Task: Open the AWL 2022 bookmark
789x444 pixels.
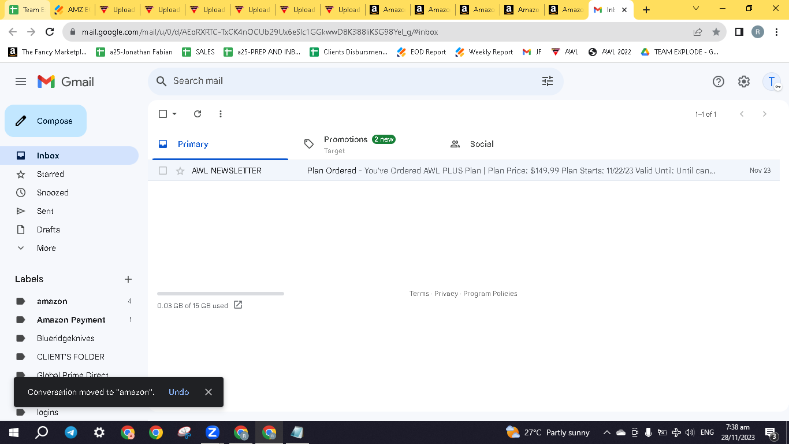Action: point(610,52)
